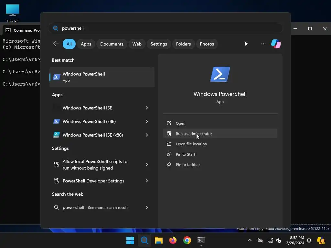Open the network status tray icon
This screenshot has width=331, height=248.
[x=270, y=240]
